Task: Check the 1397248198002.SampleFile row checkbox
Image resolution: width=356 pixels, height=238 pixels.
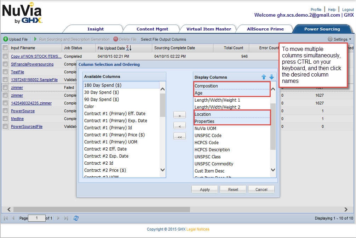Action: [5, 80]
